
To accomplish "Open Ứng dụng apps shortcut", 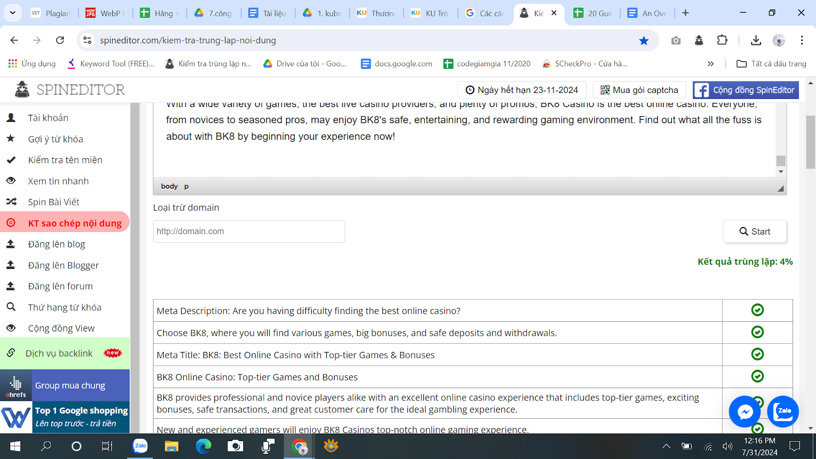I will tap(32, 64).
